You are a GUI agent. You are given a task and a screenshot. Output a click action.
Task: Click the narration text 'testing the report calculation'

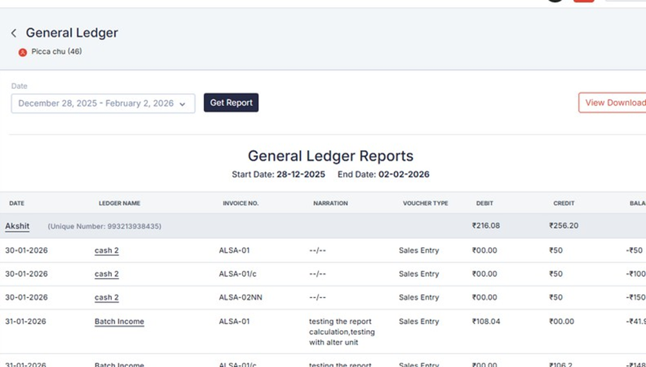point(342,326)
